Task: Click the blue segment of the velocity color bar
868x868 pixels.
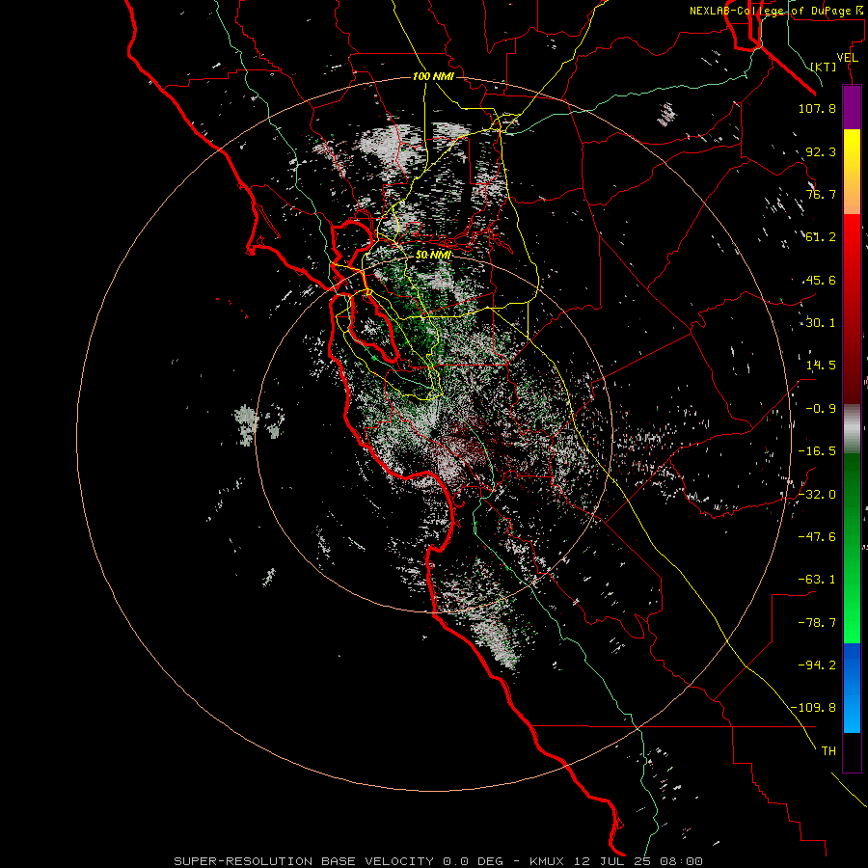Action: pos(852,688)
